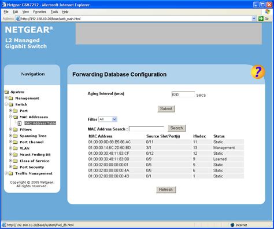The height and width of the screenshot is (229, 274).
Task: Click the Windows flag logo icon
Action: click(x=268, y=12)
